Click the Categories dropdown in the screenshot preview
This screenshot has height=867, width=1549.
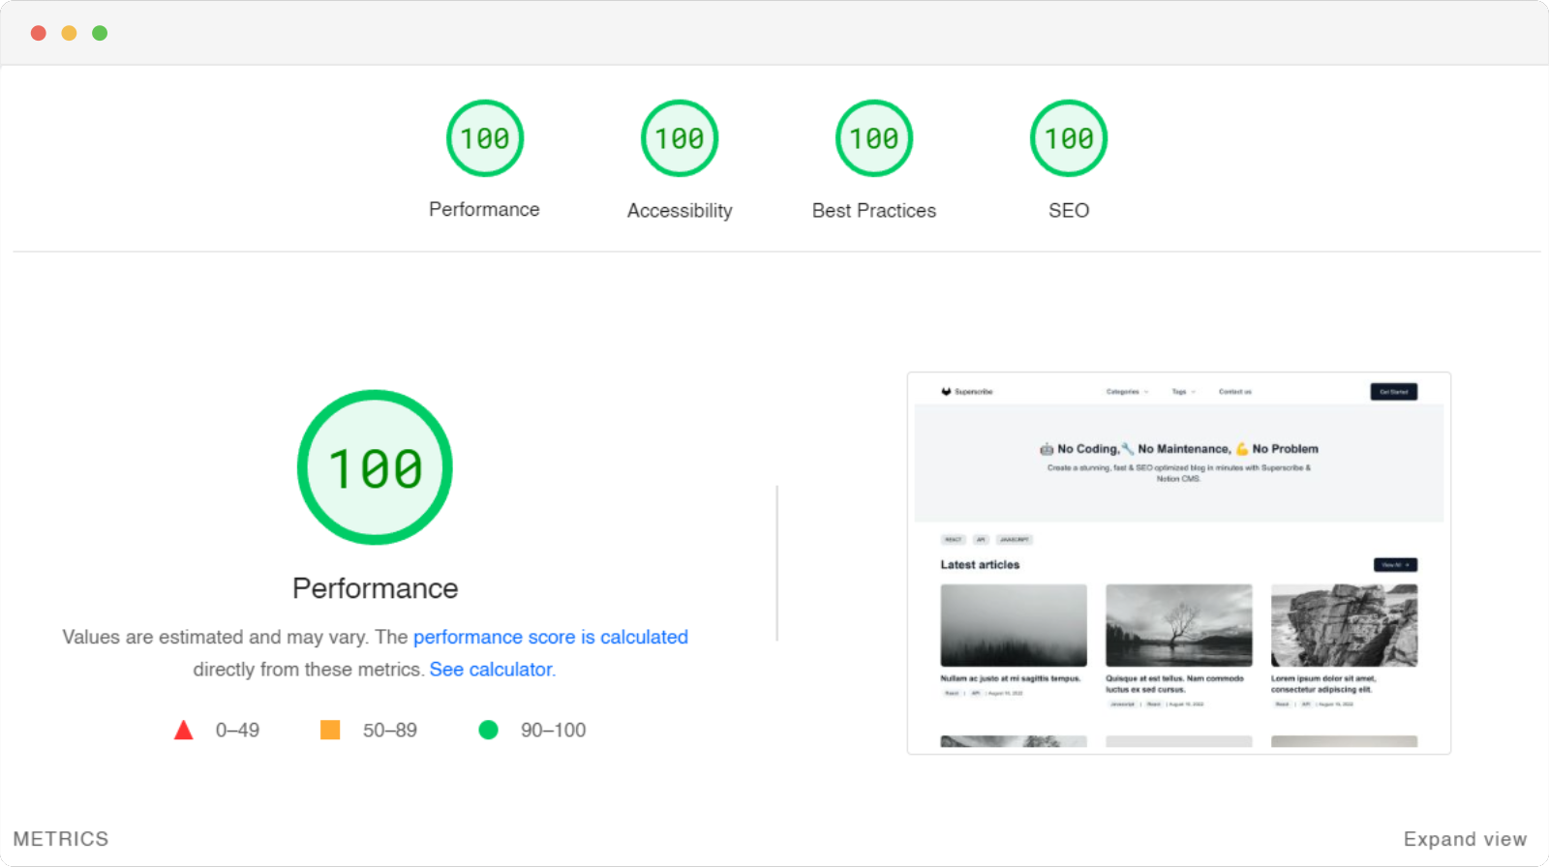[1127, 392]
